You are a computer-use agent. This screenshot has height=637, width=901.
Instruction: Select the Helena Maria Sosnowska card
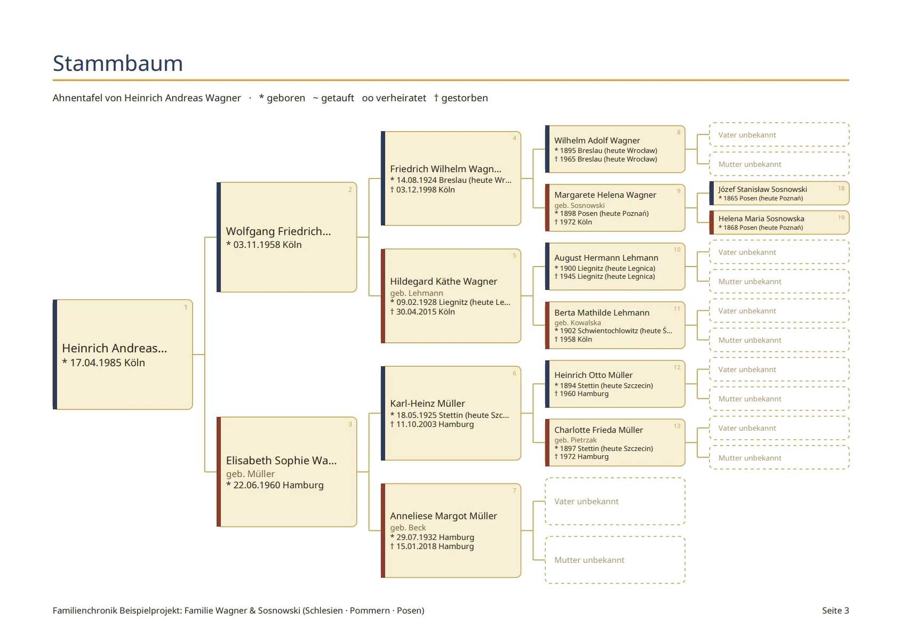click(x=779, y=222)
